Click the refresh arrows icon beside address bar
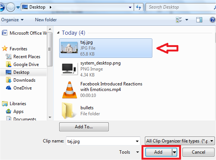This screenshot has width=216, height=160. [139, 7]
